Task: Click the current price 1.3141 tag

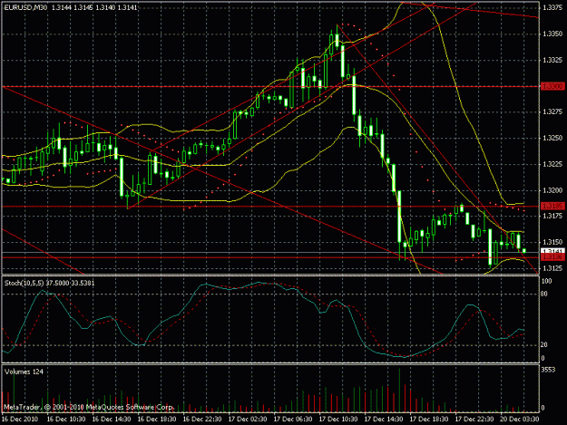Action: coord(552,251)
